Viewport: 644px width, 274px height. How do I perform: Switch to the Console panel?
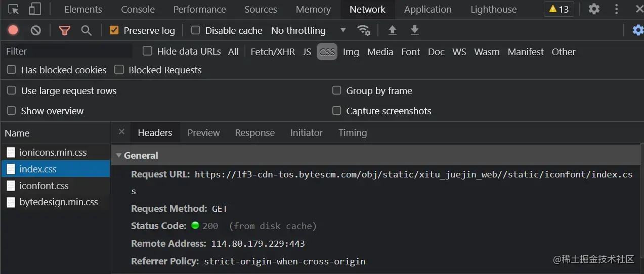click(x=138, y=9)
